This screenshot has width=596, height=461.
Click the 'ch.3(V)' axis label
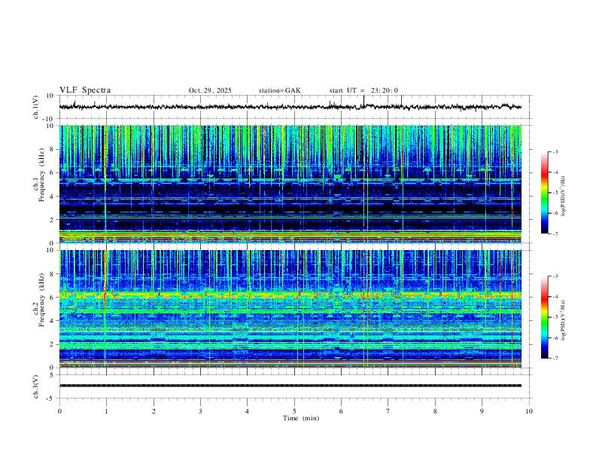click(36, 386)
